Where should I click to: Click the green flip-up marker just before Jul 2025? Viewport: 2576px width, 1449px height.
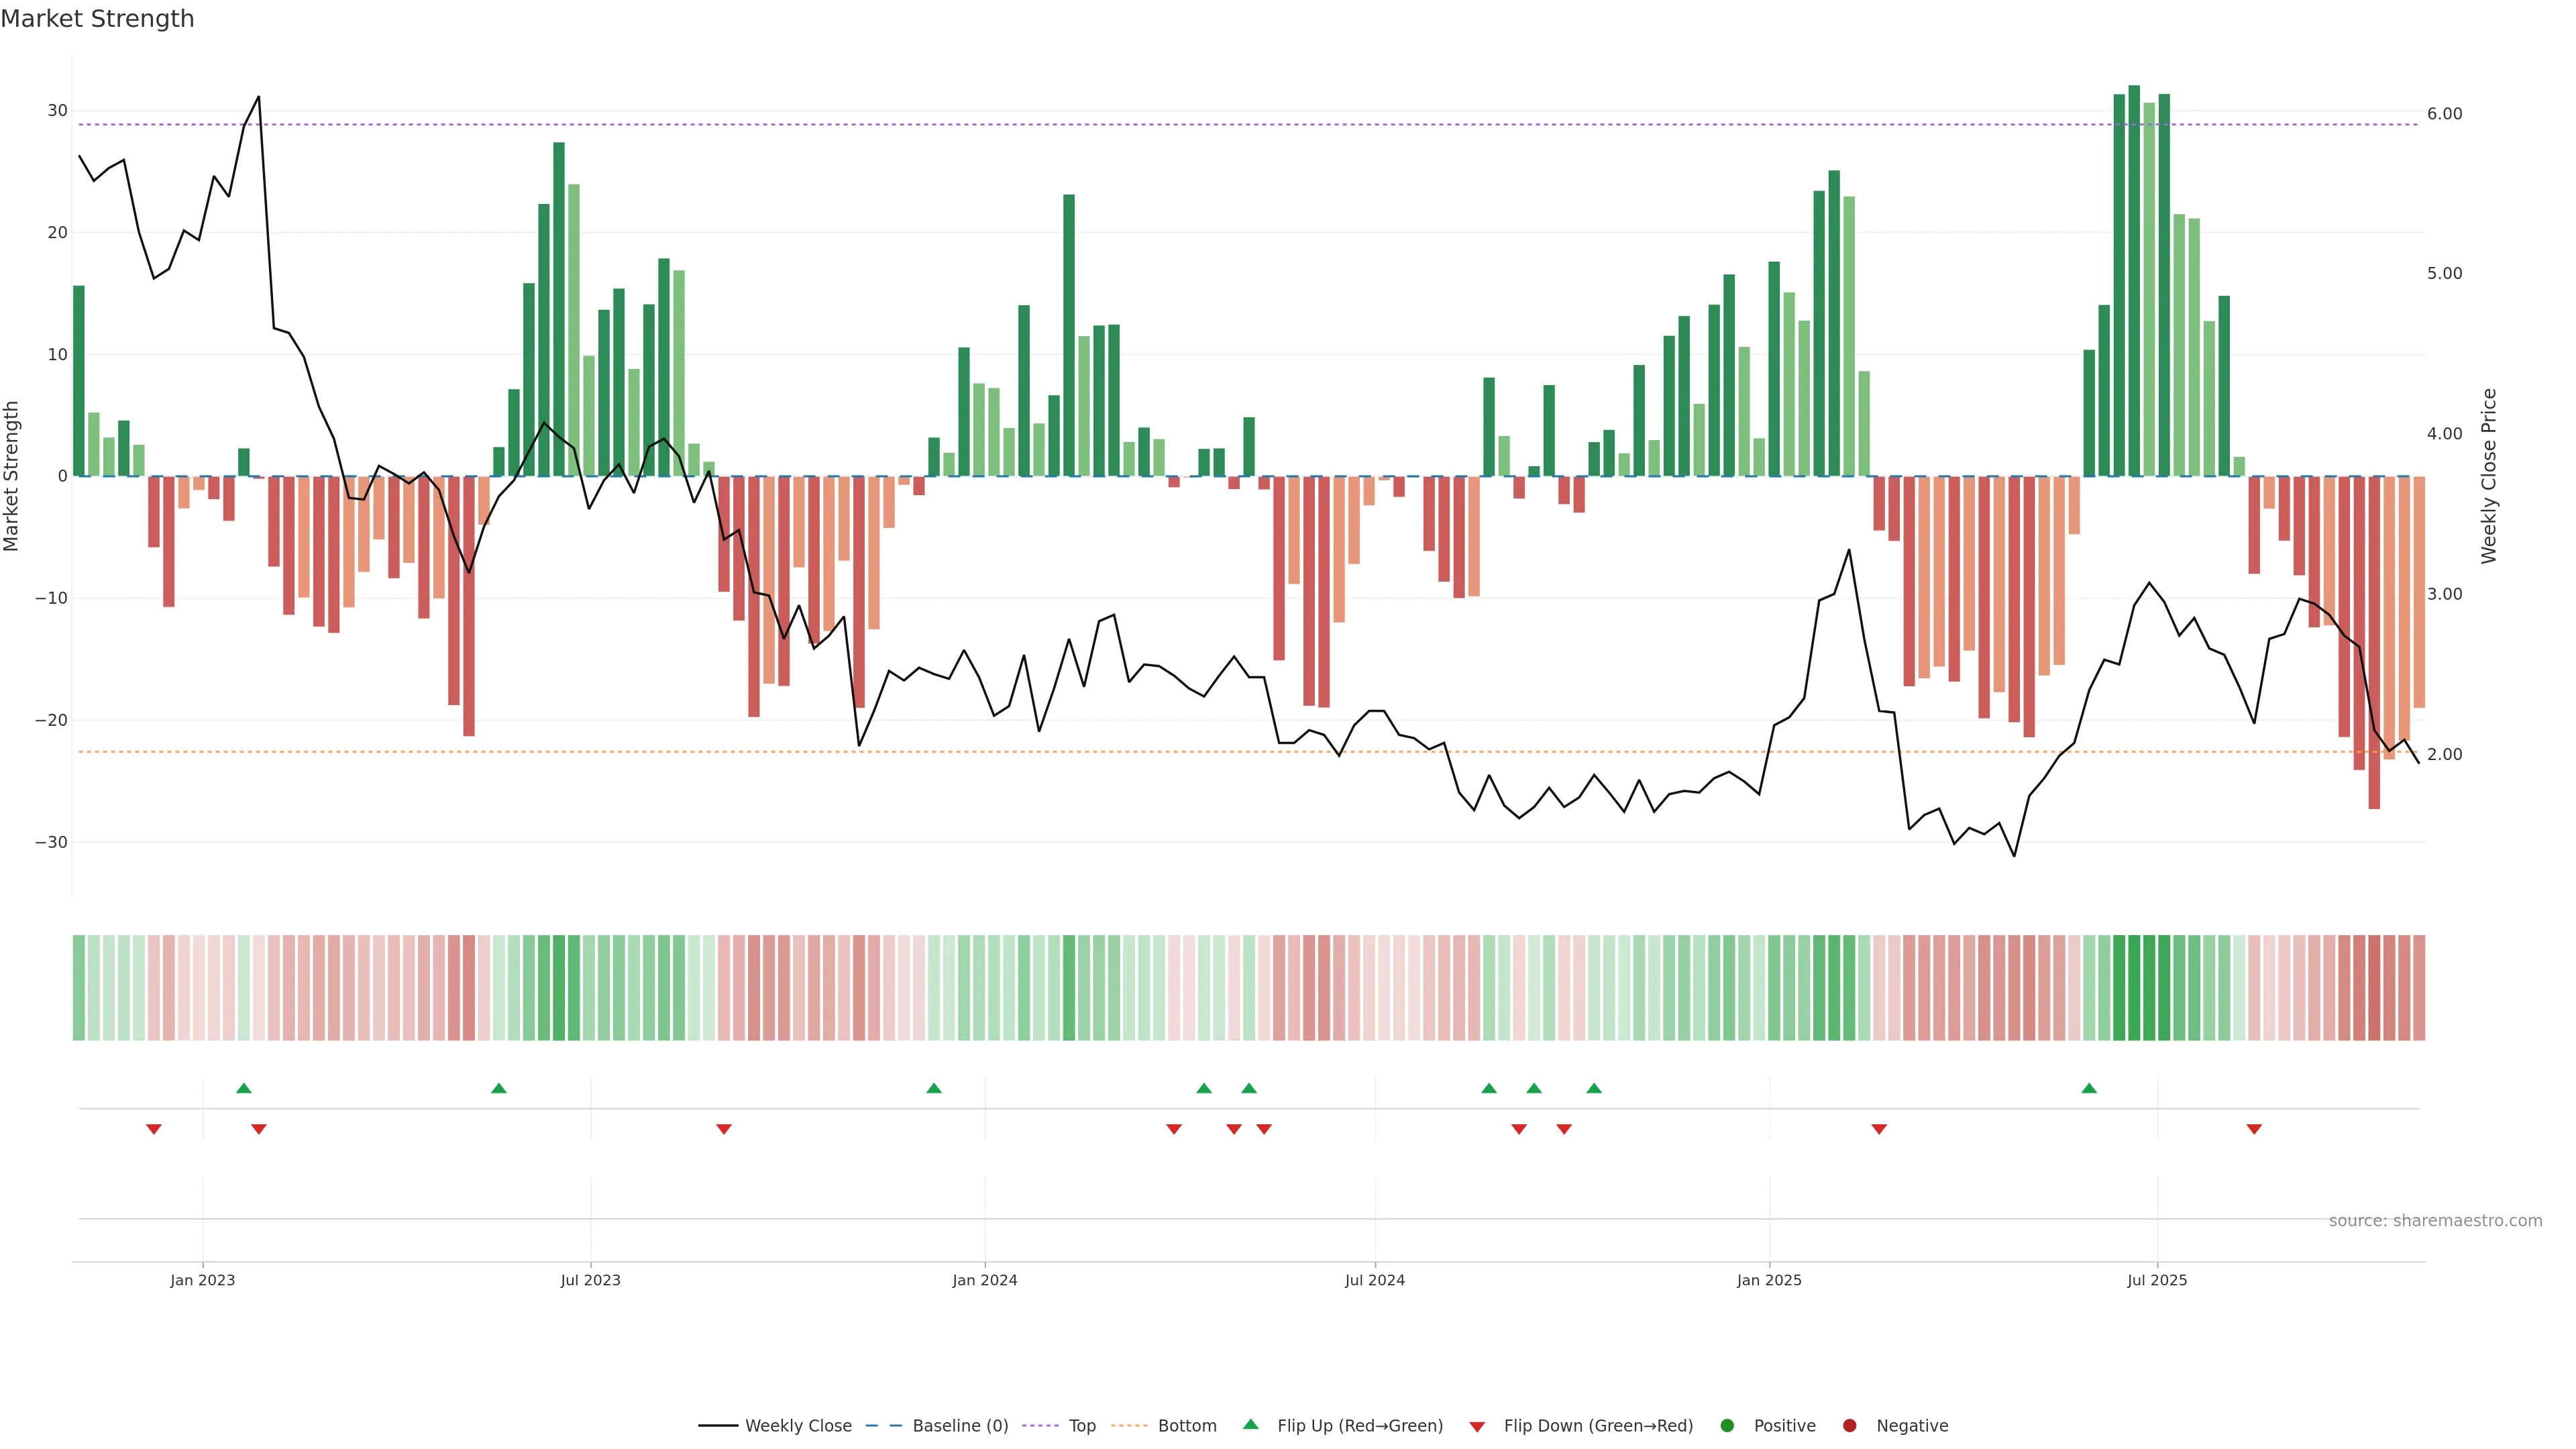click(x=2089, y=1088)
